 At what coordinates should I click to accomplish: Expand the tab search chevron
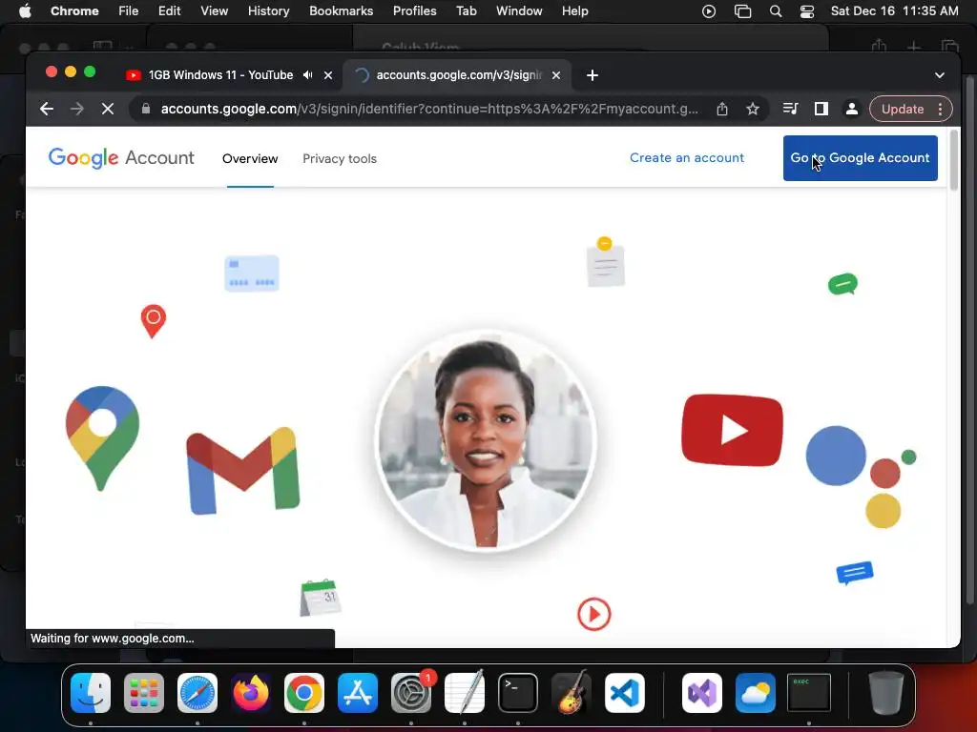(x=940, y=75)
